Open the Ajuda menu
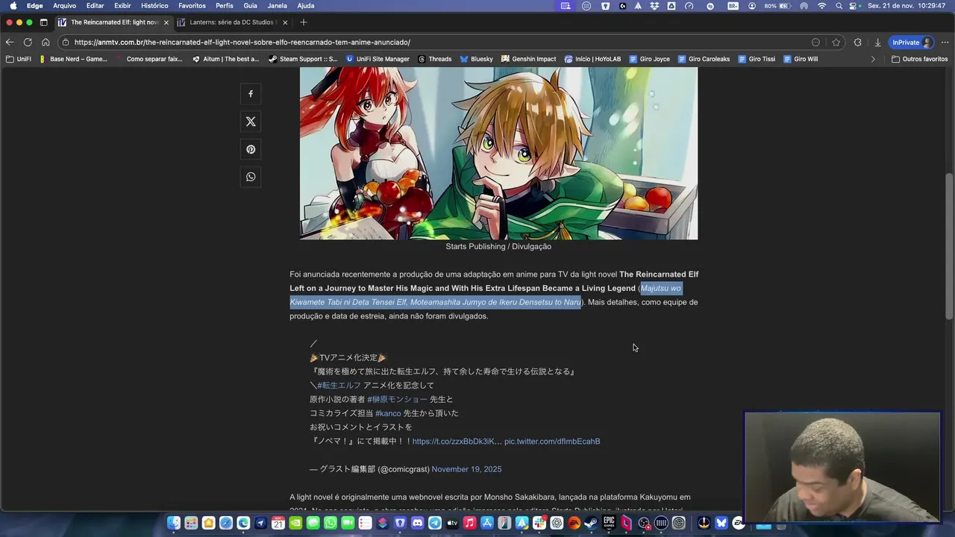955x537 pixels. (306, 6)
